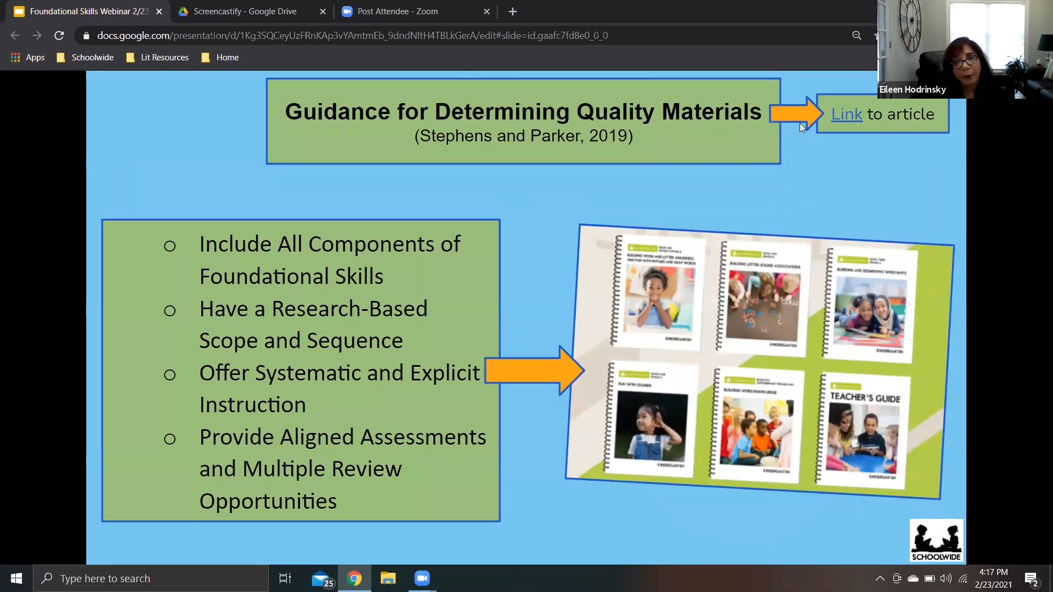Switch to Screencastify - Google Drive tab
Screen dimensions: 1053x592
tap(245, 12)
